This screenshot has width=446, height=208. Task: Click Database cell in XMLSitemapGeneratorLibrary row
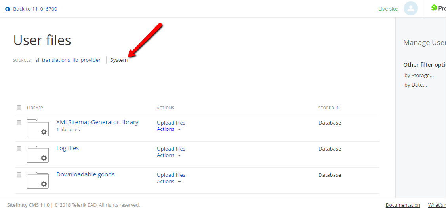pos(330,123)
